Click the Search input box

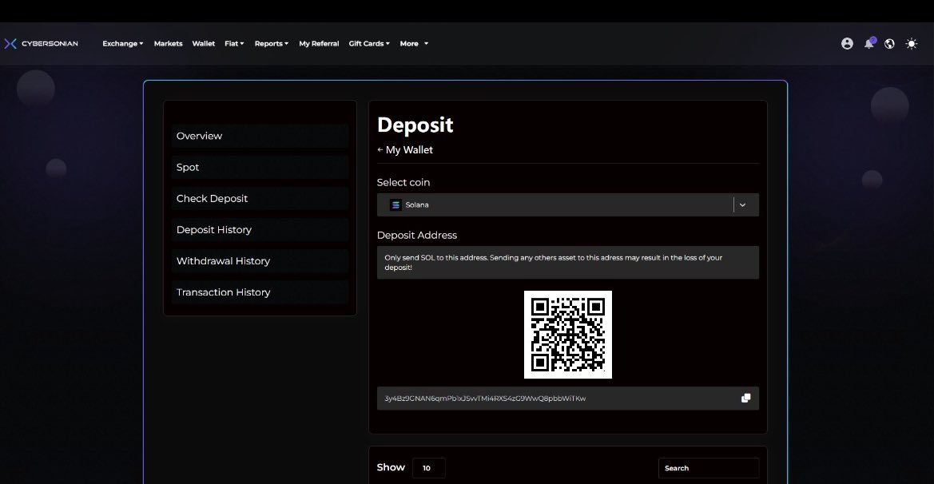tap(708, 468)
